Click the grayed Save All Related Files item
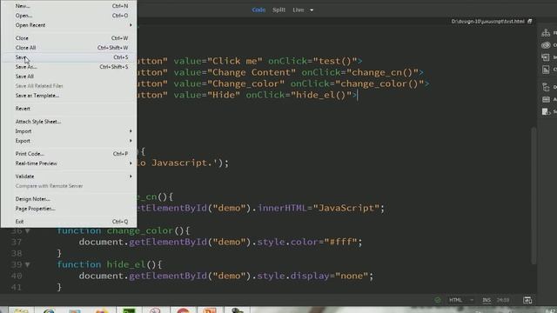 pyautogui.click(x=69, y=86)
